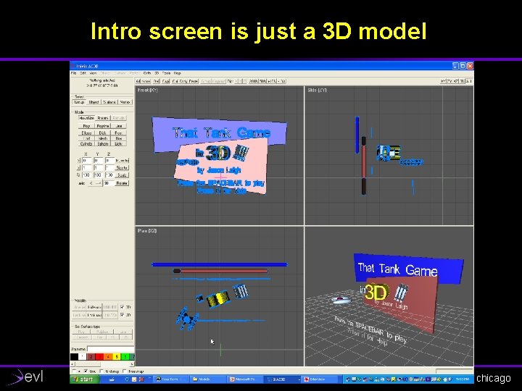Click palette scrollbar right arrow
The height and width of the screenshot is (391, 522).
pyautogui.click(x=132, y=364)
